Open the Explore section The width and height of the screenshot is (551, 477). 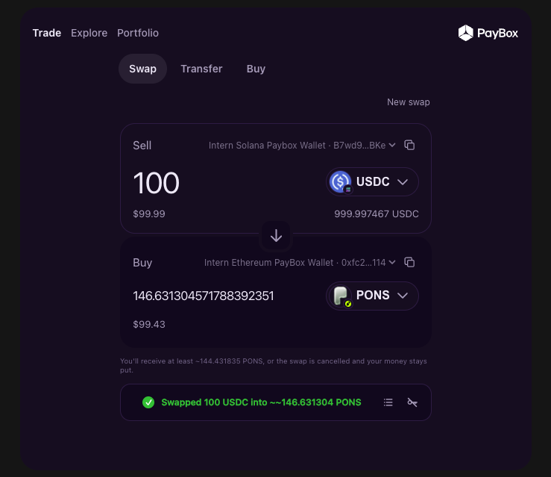[x=89, y=33]
